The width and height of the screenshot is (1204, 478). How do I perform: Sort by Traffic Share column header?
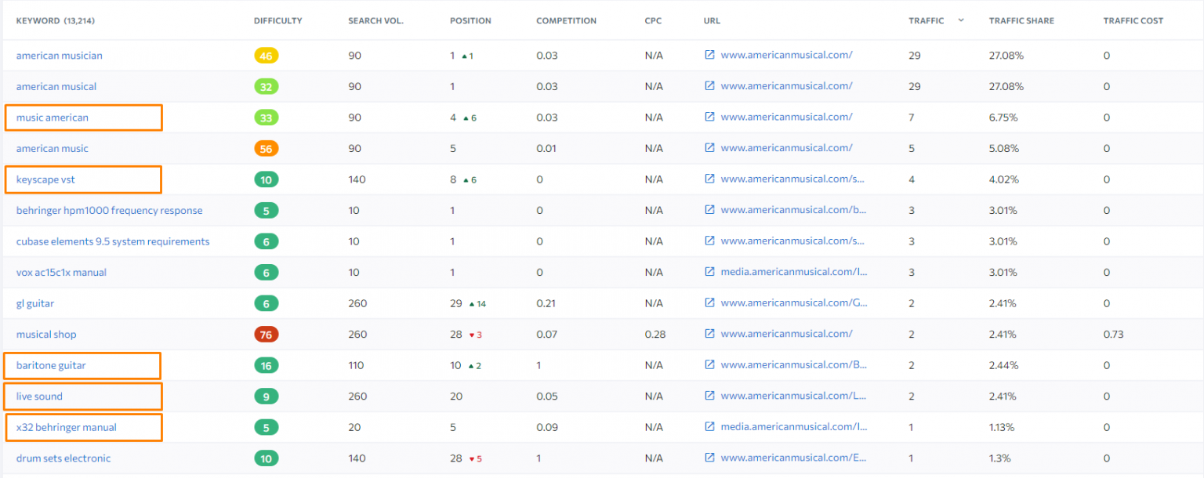(1021, 20)
